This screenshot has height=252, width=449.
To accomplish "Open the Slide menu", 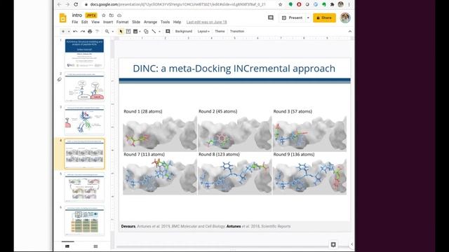I will click(136, 22).
